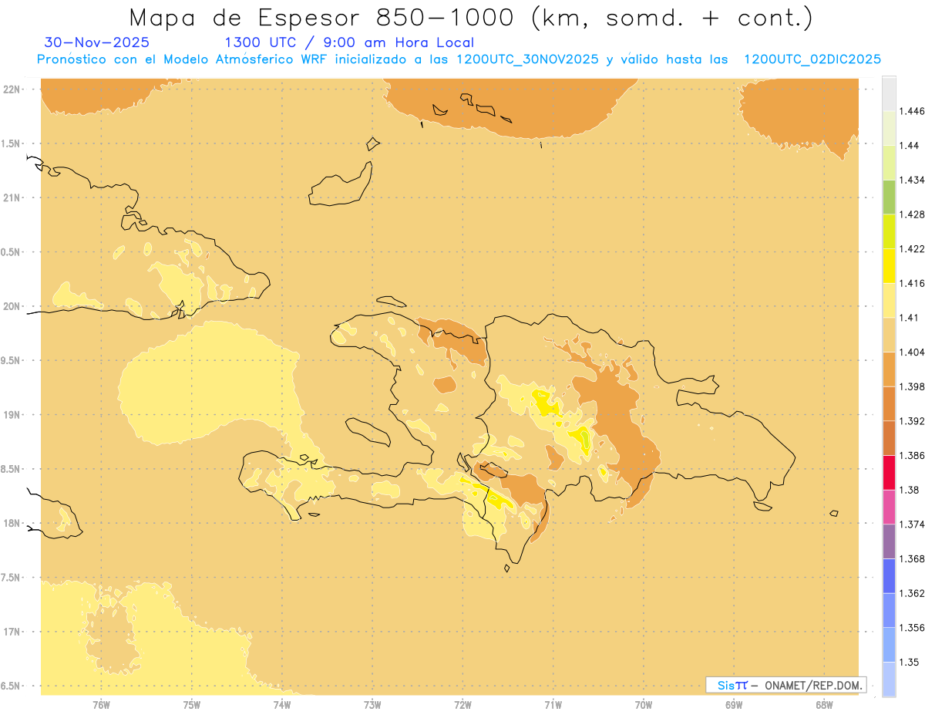Screen dimensions: 925x715
Task: Click the orange colorbar segment between 1.398 and 1.404
Action: click(889, 369)
